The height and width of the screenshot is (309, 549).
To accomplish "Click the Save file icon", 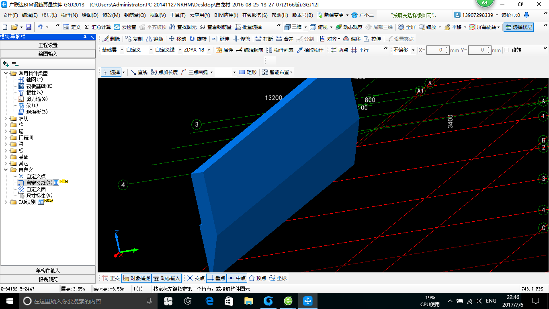I will pyautogui.click(x=29, y=27).
